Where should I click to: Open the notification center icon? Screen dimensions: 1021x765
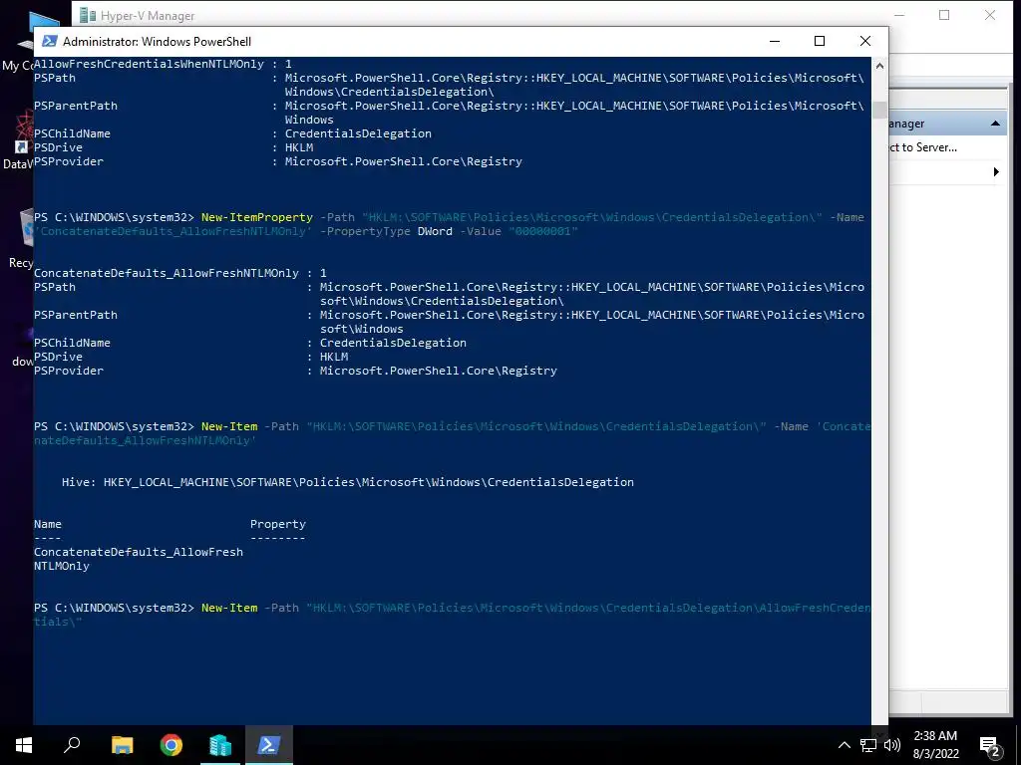[990, 745]
